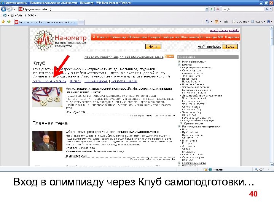The height and width of the screenshot is (206, 274).
Task: Open the Page menu icon in command bar
Action: point(234,22)
